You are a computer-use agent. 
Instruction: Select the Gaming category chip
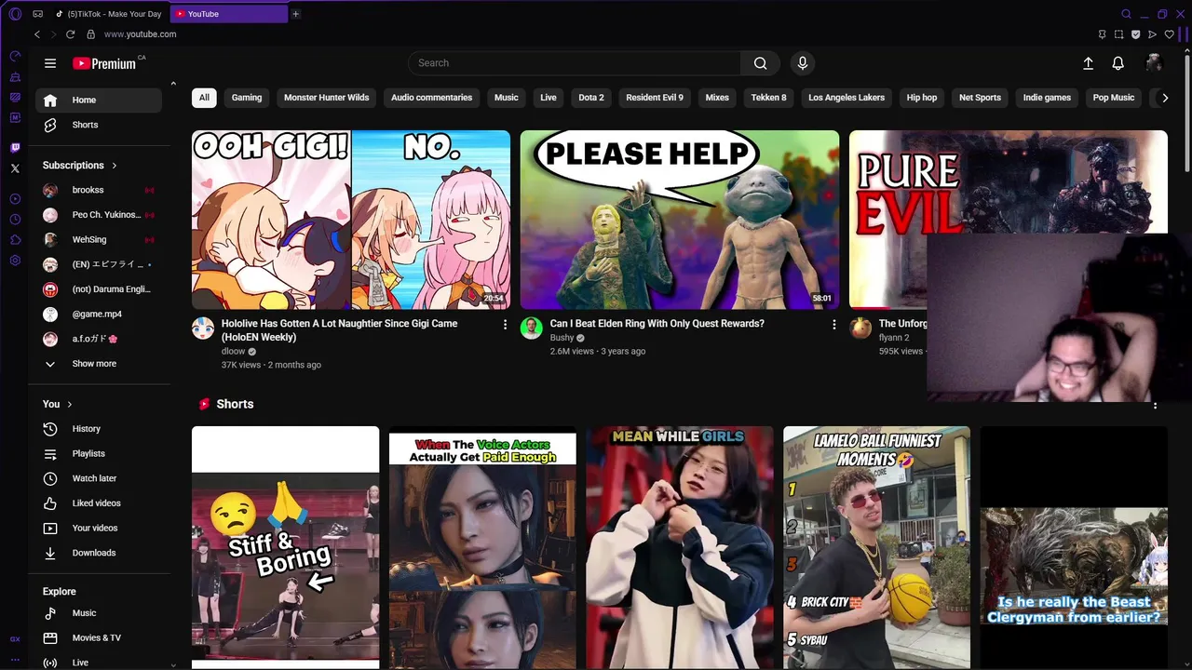(247, 98)
